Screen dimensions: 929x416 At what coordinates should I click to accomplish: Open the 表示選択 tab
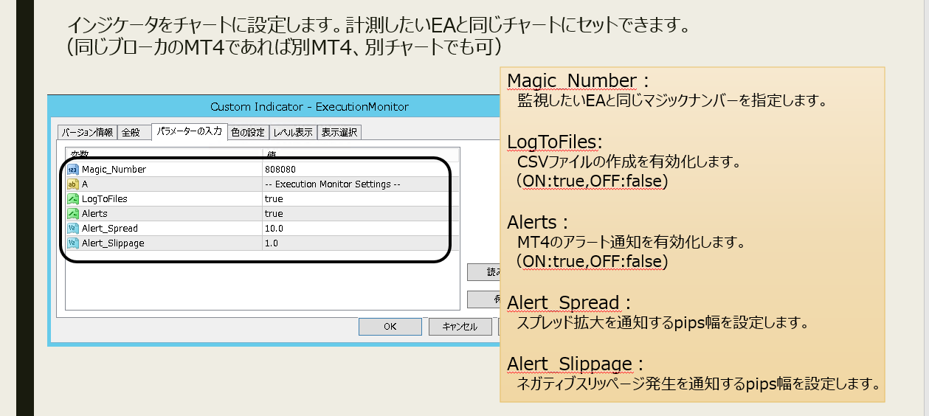click(x=339, y=133)
